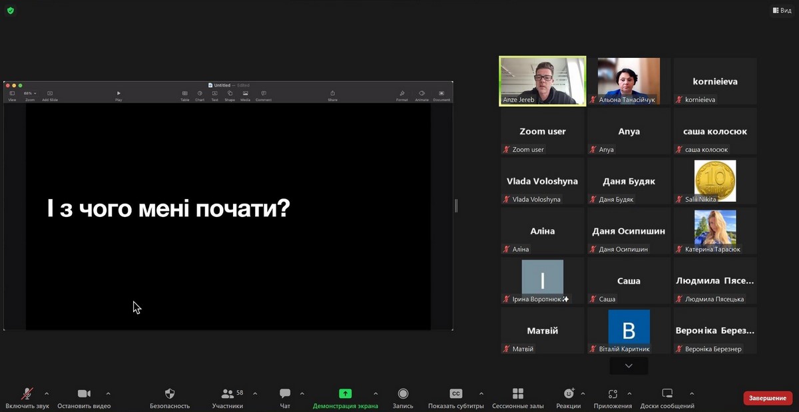Open Apps (Приложения) in the toolbar
Viewport: 799px width, 412px height.
click(x=613, y=394)
